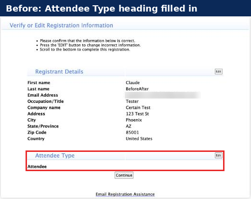Click the Continue button

coord(124,175)
